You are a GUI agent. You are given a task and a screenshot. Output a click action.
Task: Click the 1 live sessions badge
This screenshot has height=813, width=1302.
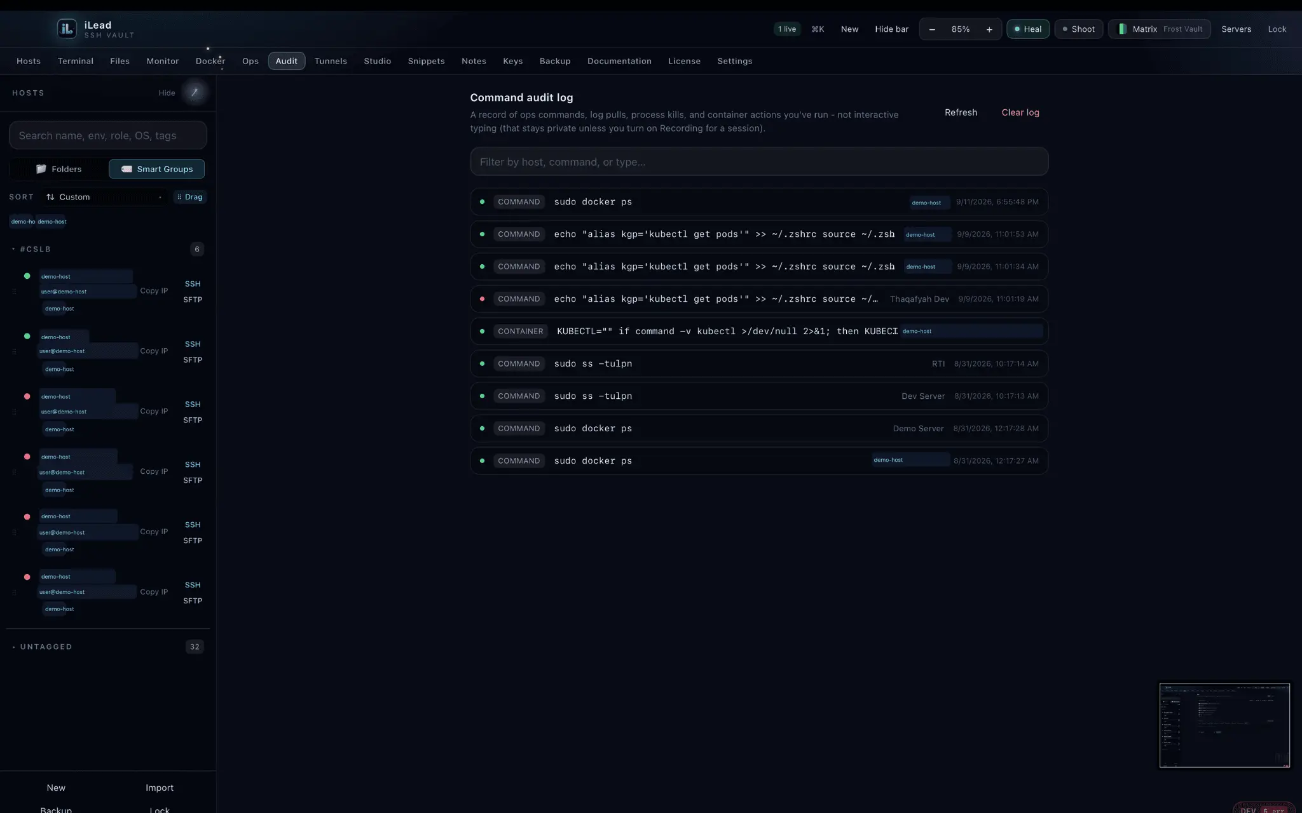click(787, 29)
